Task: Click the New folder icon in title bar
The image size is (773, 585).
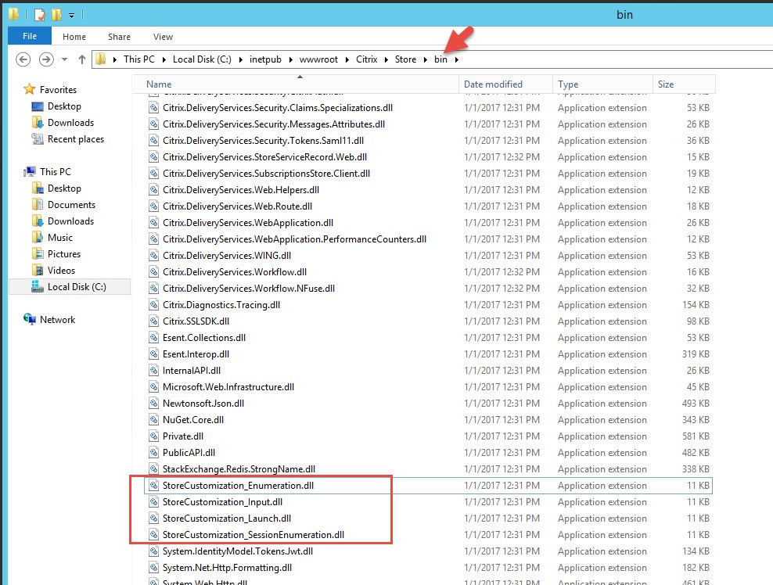Action: click(x=57, y=15)
